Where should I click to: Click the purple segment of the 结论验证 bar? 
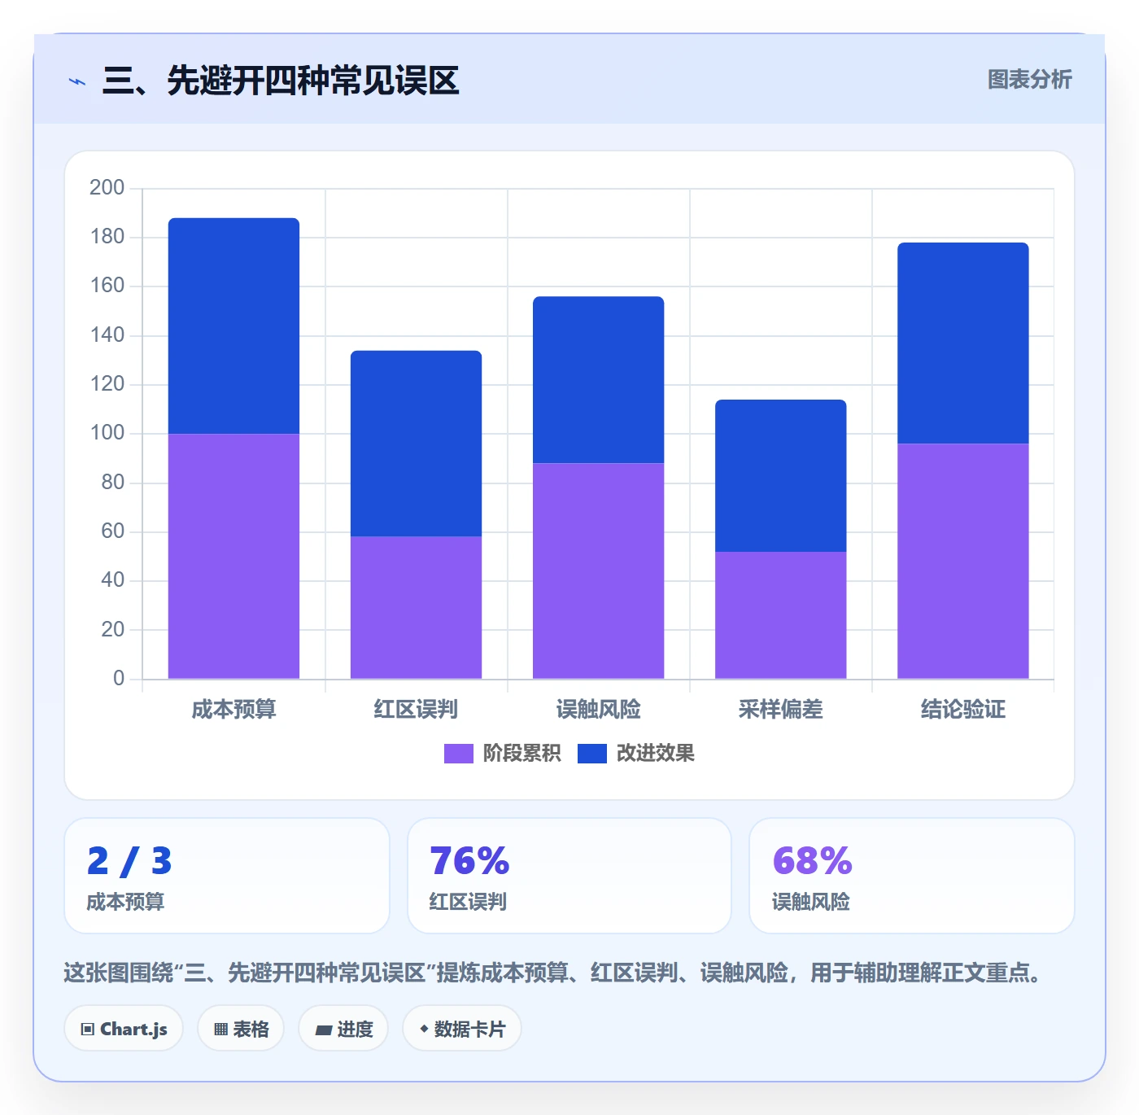962,561
